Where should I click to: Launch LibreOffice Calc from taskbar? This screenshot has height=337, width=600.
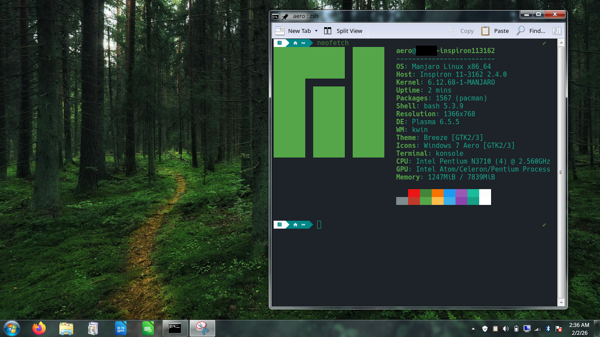pos(148,328)
